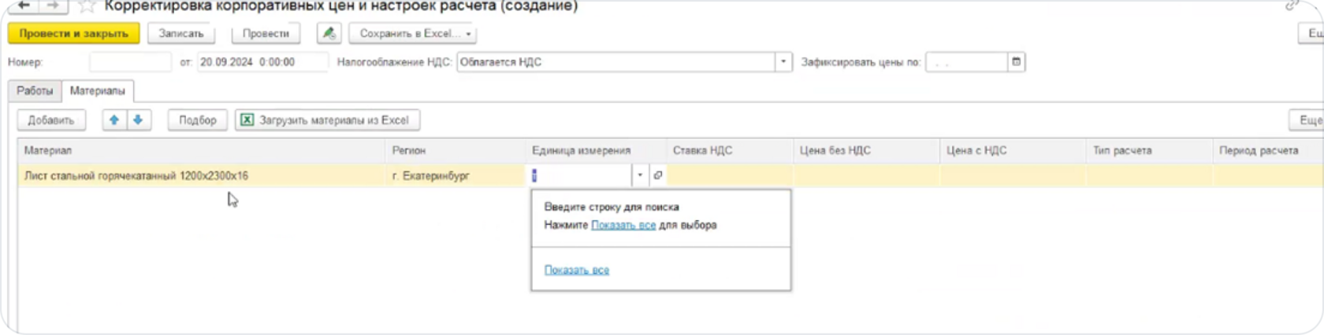
Task: Click Добавить to add a row
Action: pos(51,120)
